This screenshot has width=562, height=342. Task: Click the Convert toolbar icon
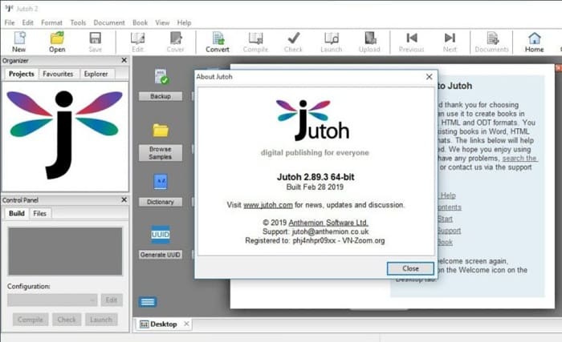pyautogui.click(x=218, y=38)
